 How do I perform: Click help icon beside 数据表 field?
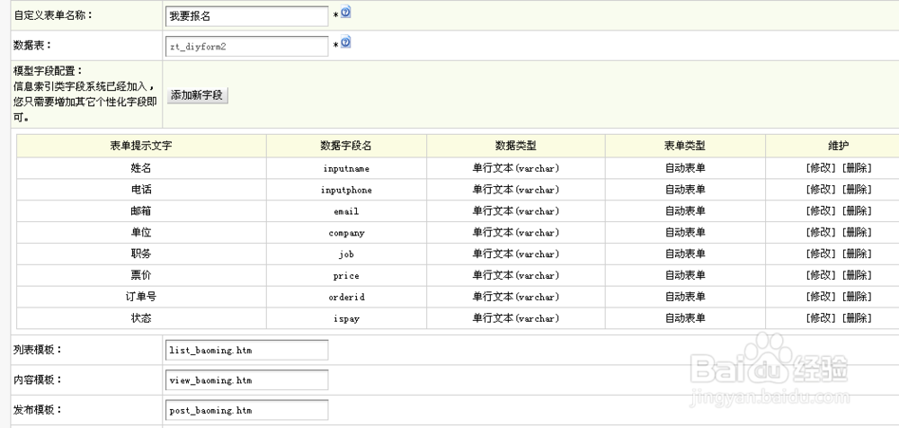coord(346,42)
